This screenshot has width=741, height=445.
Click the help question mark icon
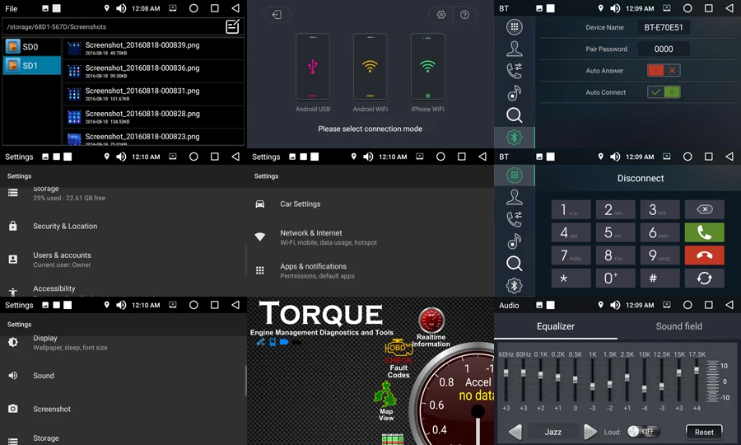[x=464, y=15]
